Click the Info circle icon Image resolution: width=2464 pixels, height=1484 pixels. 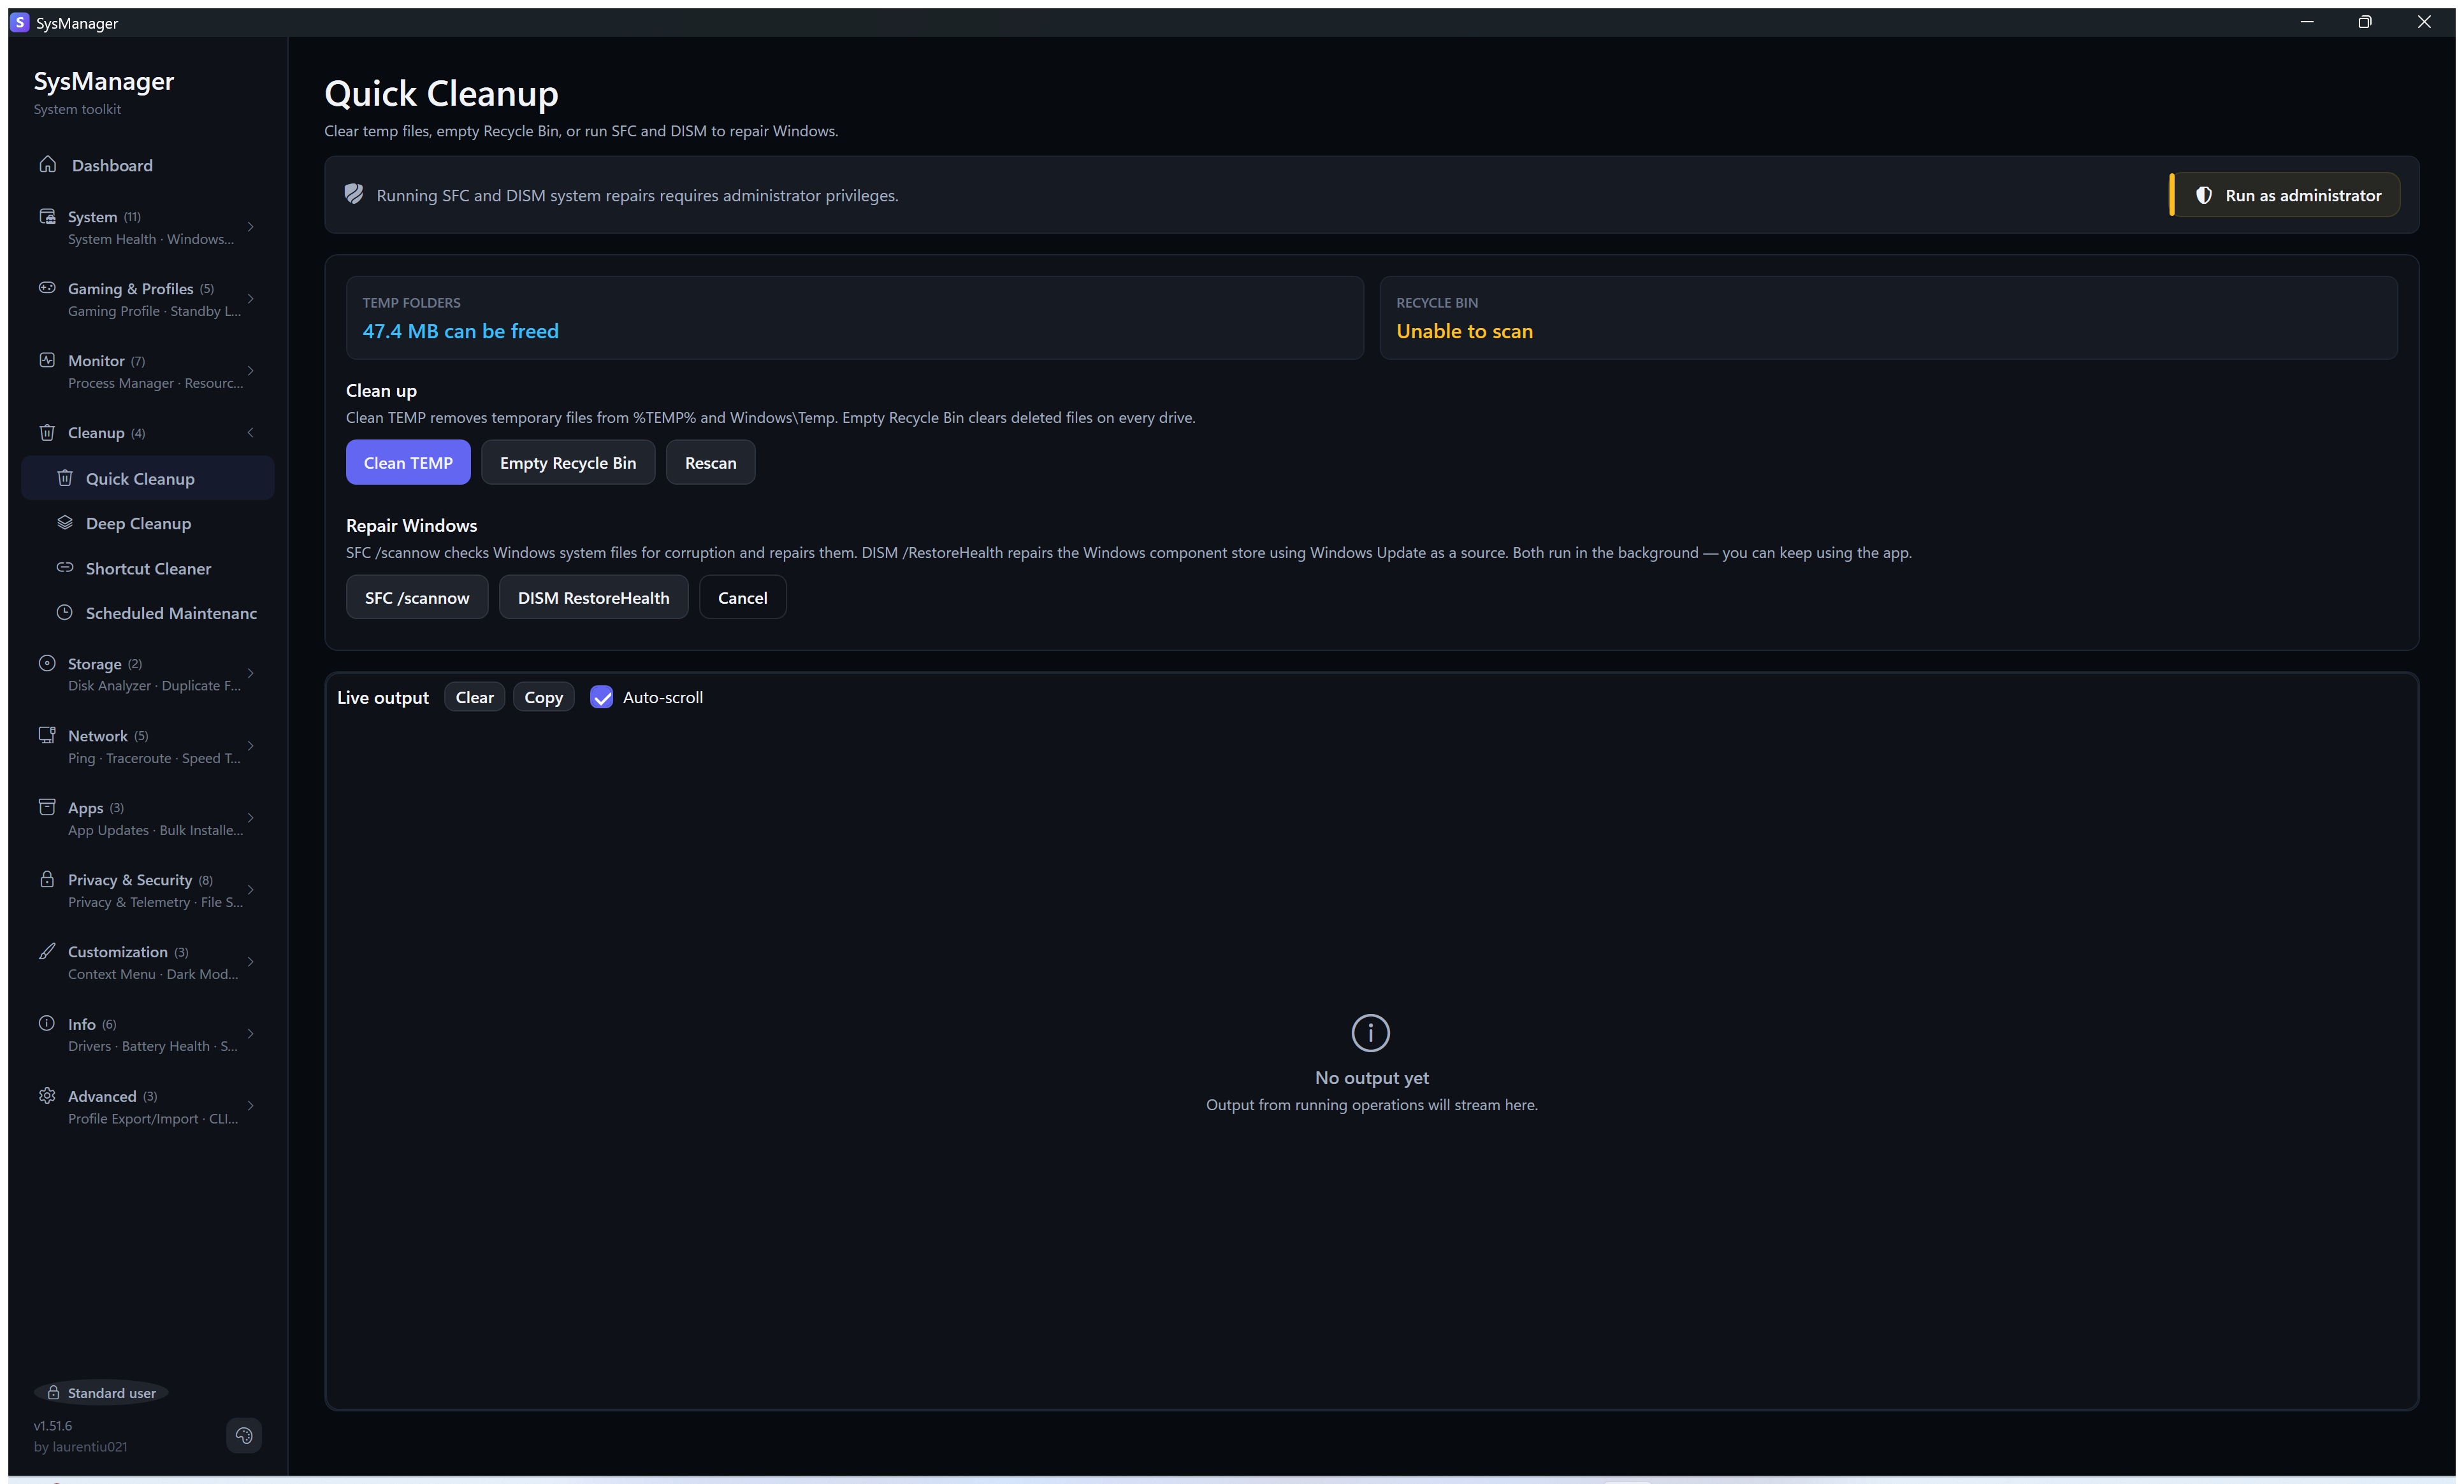coord(47,1024)
